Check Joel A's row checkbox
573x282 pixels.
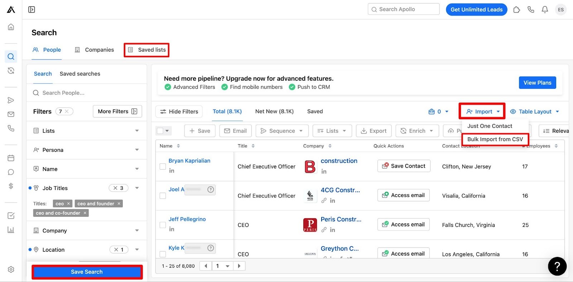pos(163,196)
